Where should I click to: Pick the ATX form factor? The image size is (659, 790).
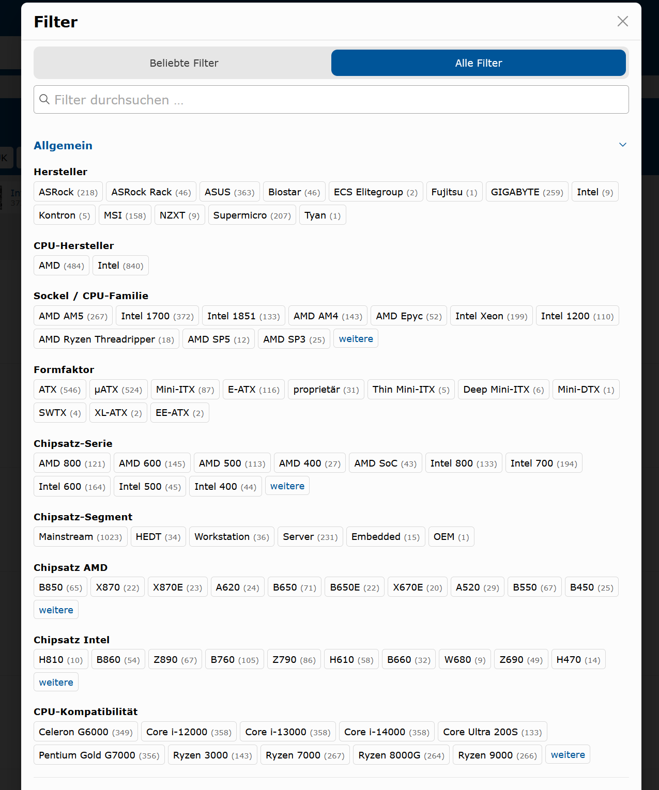click(59, 389)
